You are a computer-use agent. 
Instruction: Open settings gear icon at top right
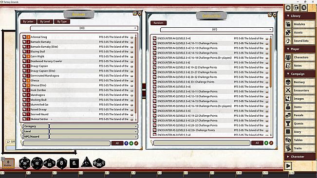(x=288, y=8)
